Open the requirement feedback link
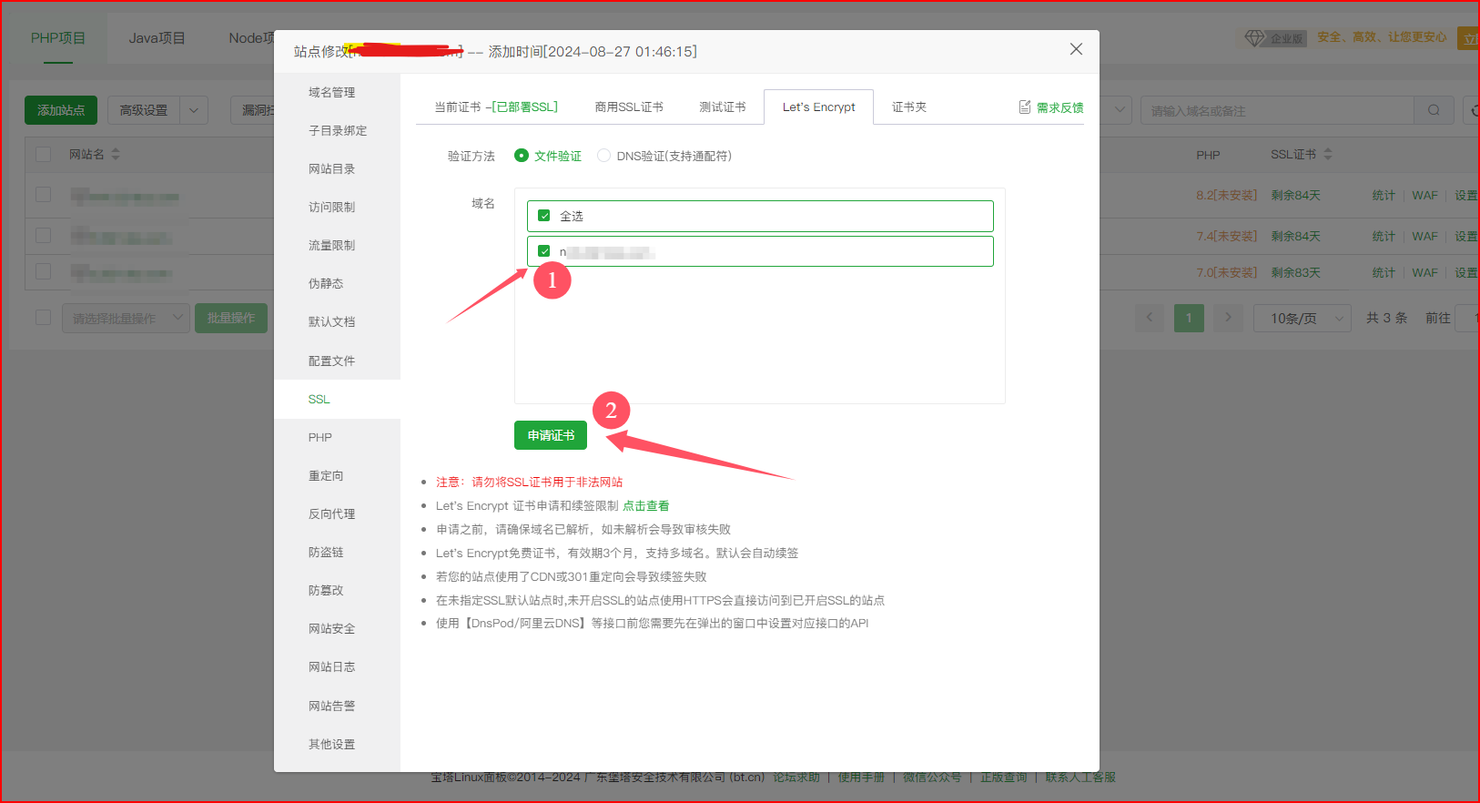1480x803 pixels. click(1059, 107)
